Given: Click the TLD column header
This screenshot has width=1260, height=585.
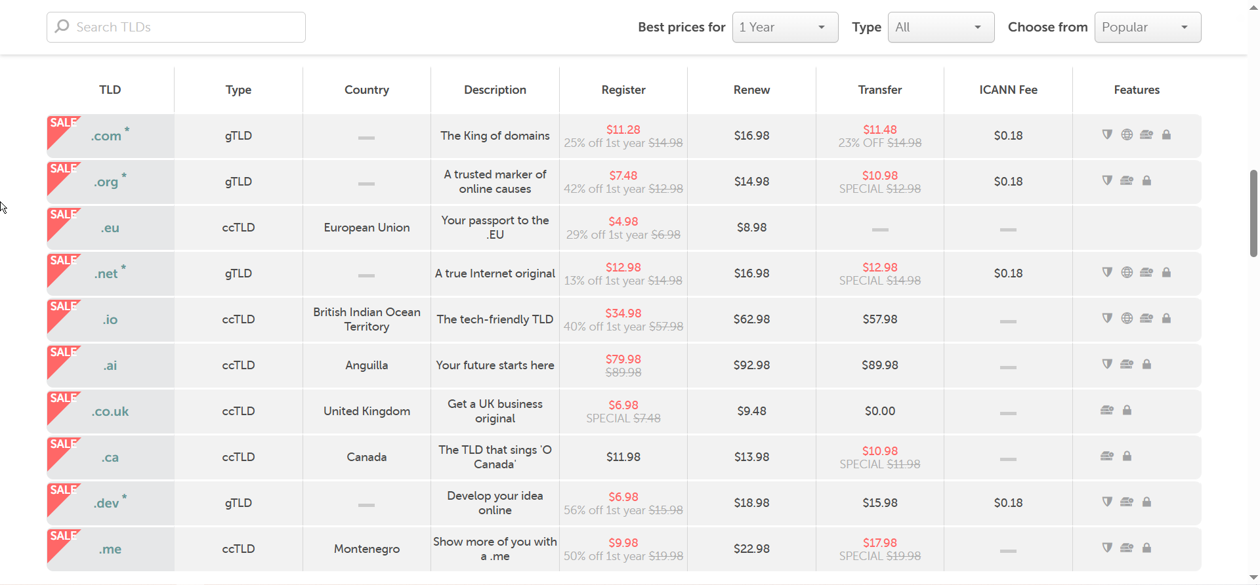Looking at the screenshot, I should tap(110, 90).
